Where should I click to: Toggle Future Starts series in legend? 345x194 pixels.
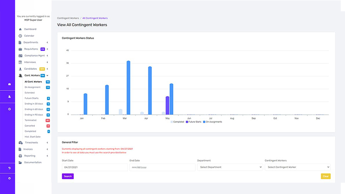click(x=193, y=122)
